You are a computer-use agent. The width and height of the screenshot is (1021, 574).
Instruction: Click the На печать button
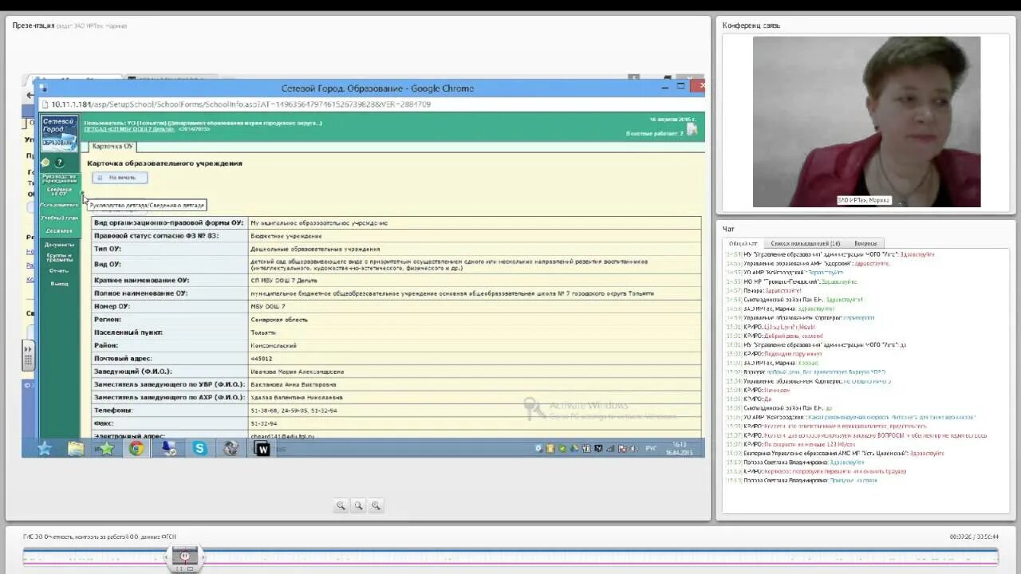(120, 178)
